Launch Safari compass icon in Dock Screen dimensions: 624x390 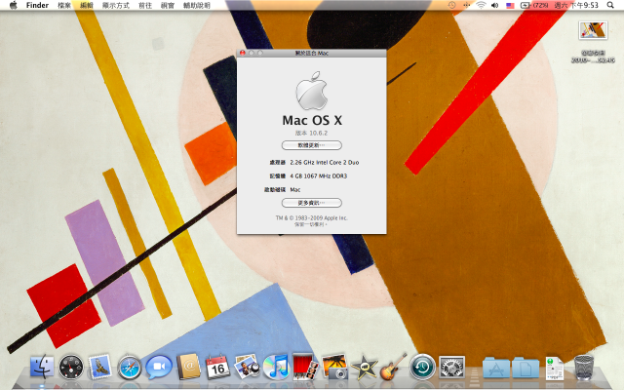pos(130,368)
